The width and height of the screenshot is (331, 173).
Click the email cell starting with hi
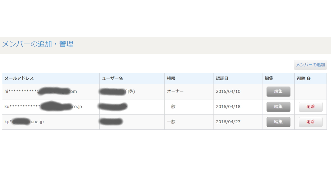(51, 92)
